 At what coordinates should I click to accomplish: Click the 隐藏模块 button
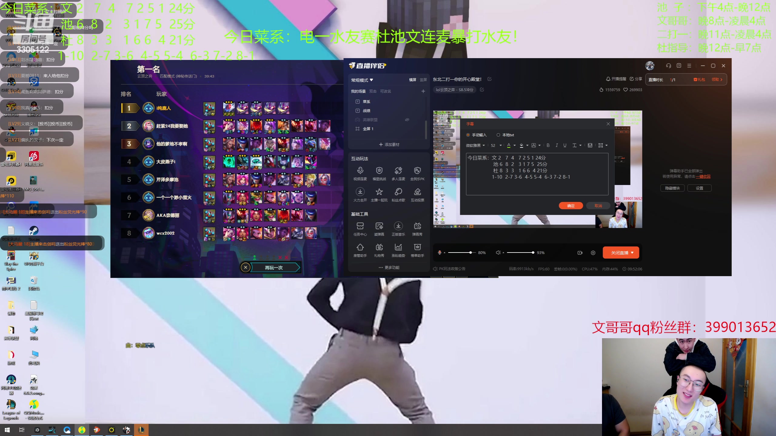672,188
